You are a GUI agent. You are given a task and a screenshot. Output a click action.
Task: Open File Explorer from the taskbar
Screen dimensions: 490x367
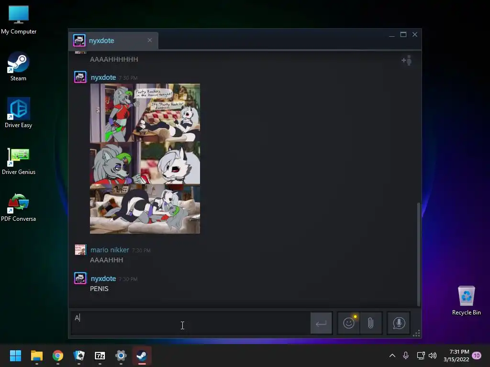click(x=36, y=356)
